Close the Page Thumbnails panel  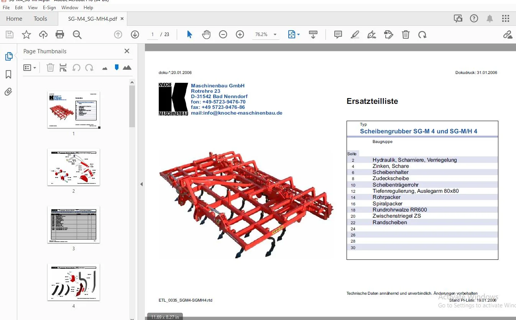tap(127, 51)
